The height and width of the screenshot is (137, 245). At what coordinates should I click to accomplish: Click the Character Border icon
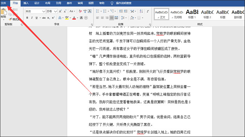[x=90, y=12]
